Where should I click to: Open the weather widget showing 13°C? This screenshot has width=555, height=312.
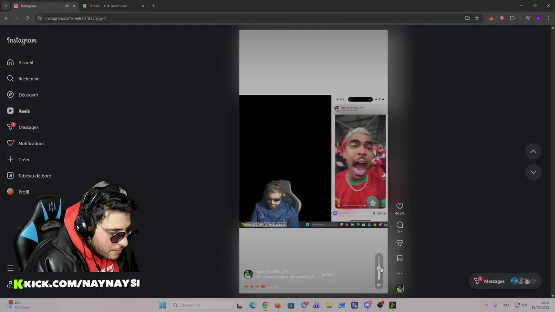click(19, 305)
